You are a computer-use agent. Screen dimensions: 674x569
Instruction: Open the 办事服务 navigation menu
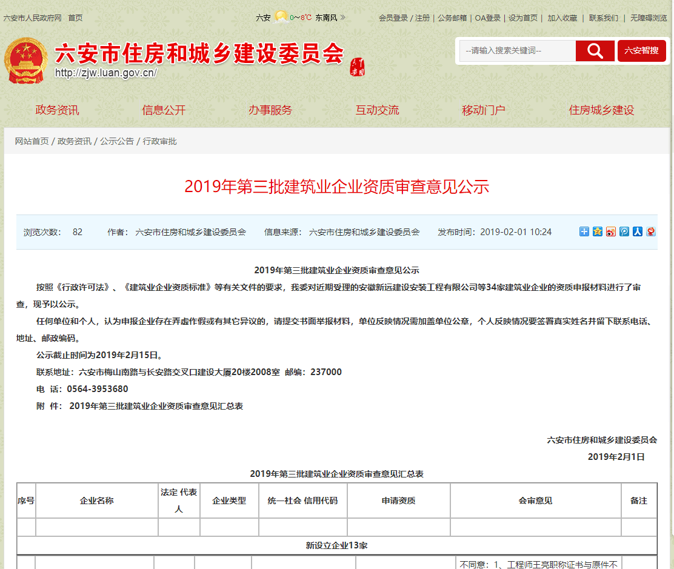270,110
